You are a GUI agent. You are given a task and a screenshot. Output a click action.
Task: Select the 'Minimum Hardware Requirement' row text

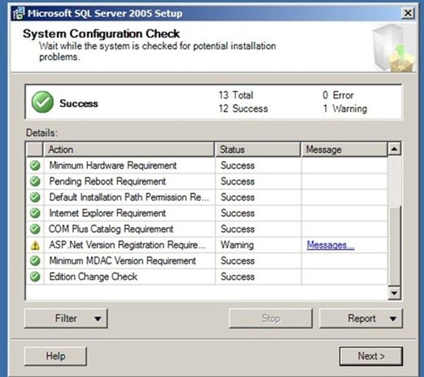pos(113,165)
